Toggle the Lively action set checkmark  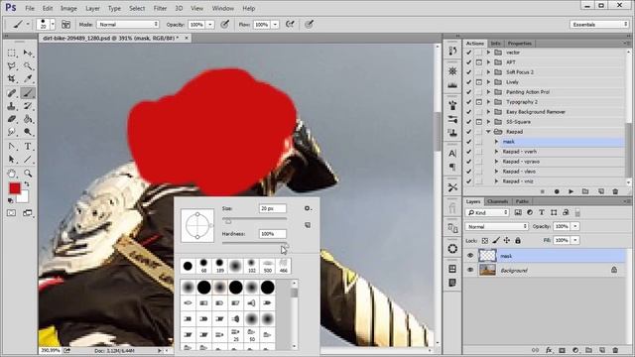coord(468,82)
